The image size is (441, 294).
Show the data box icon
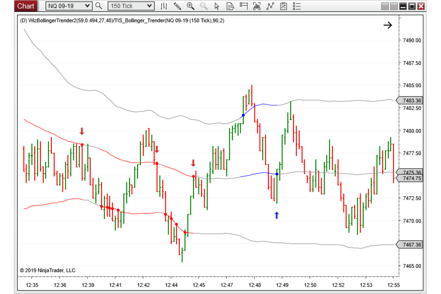coord(230,6)
